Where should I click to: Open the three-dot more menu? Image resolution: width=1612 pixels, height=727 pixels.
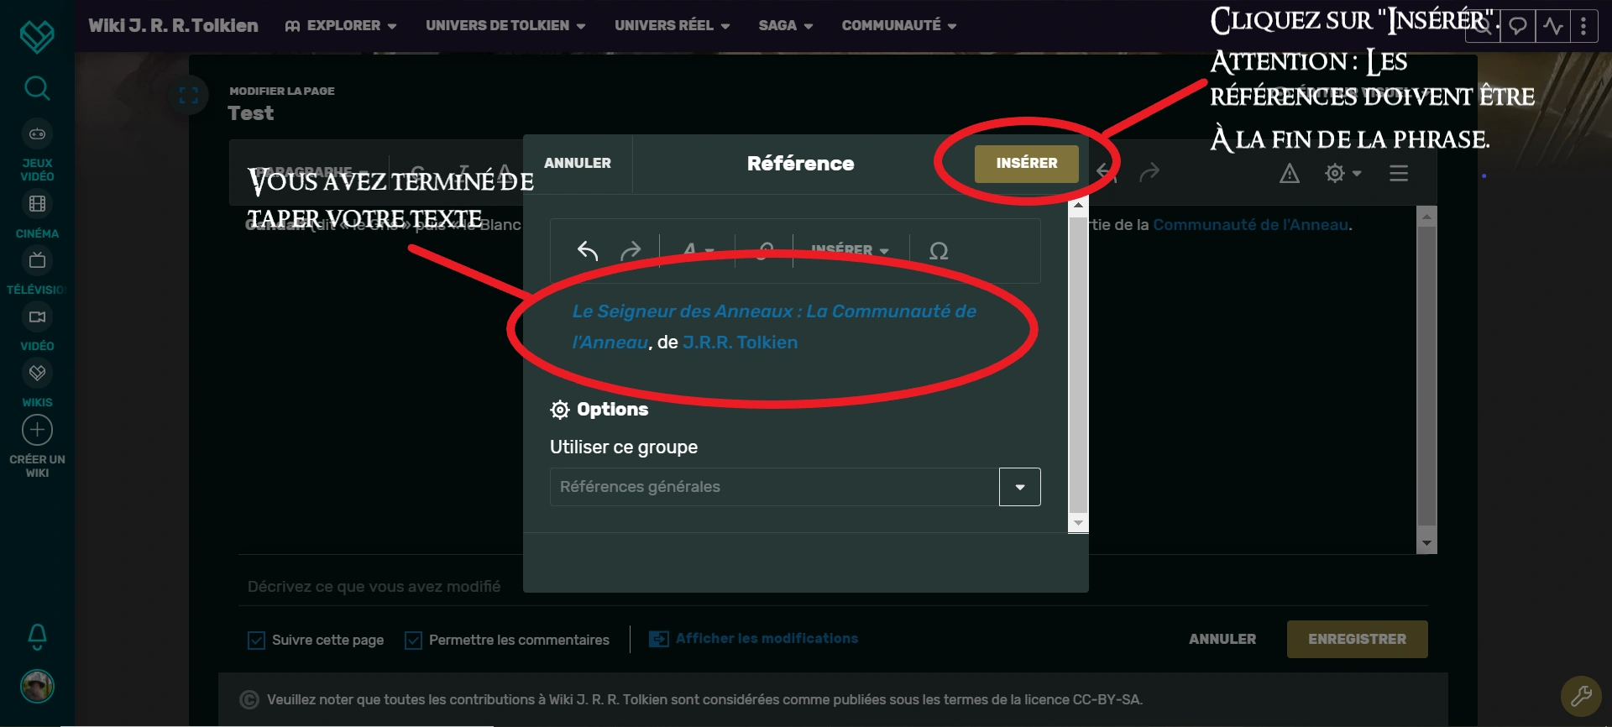click(x=1583, y=26)
